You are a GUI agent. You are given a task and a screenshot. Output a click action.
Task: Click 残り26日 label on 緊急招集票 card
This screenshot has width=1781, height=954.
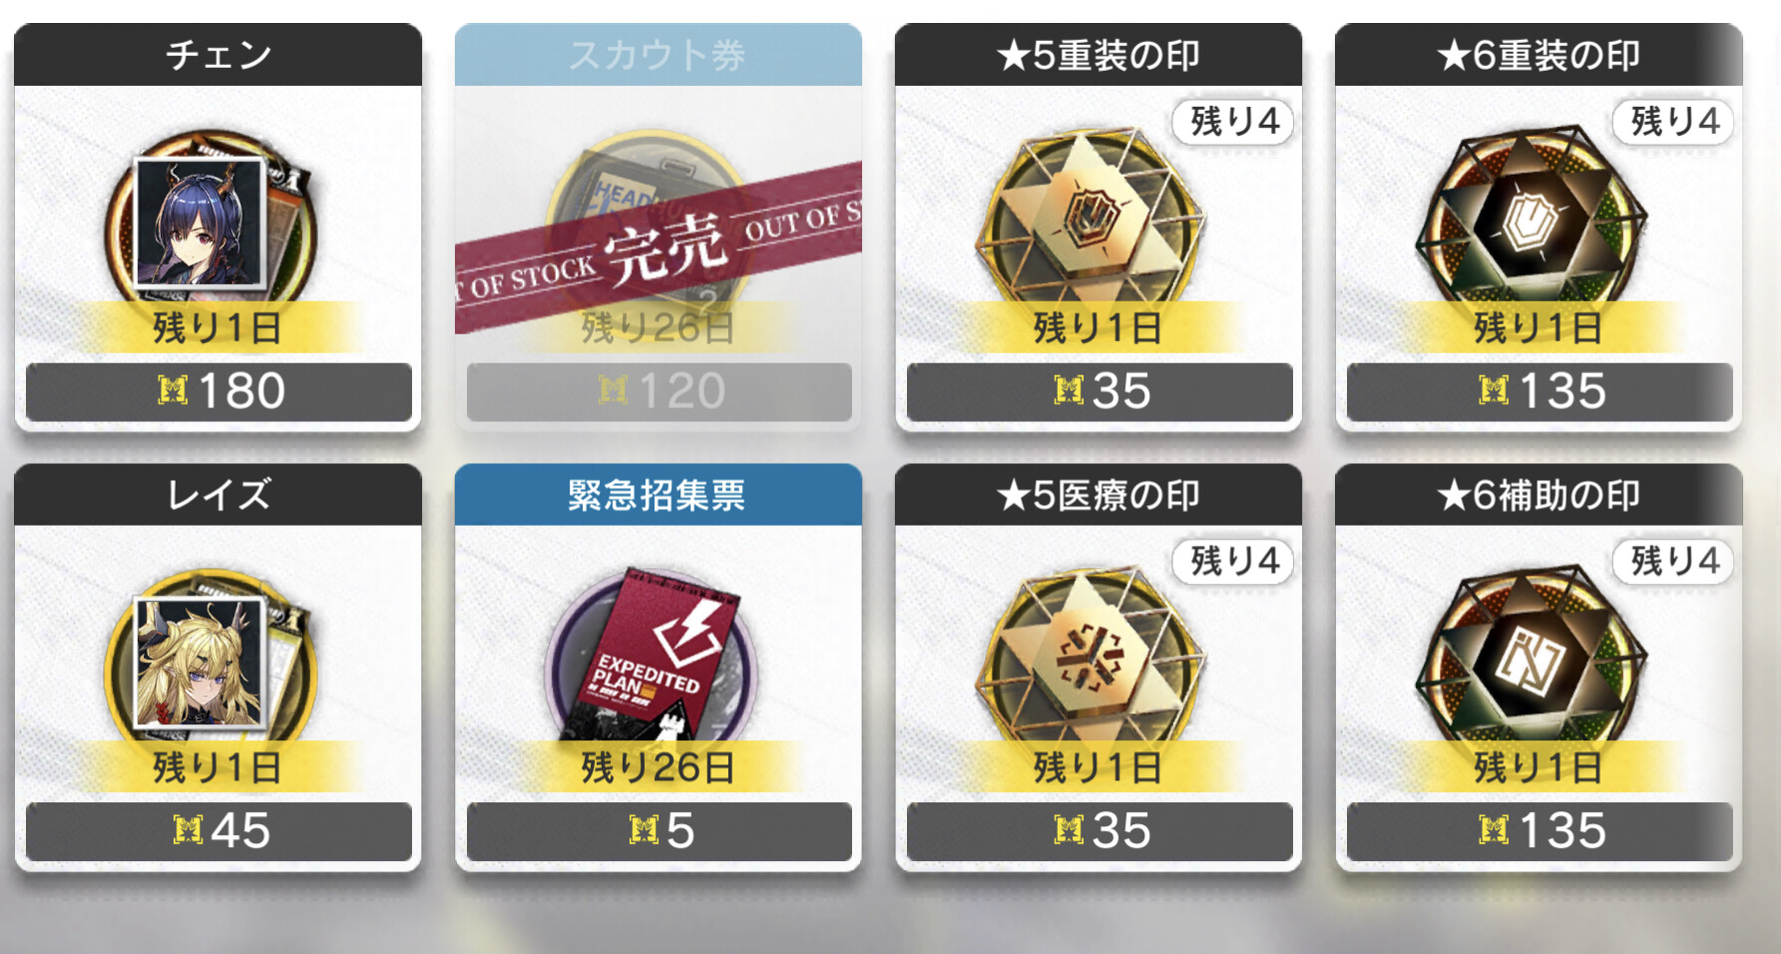tap(659, 767)
